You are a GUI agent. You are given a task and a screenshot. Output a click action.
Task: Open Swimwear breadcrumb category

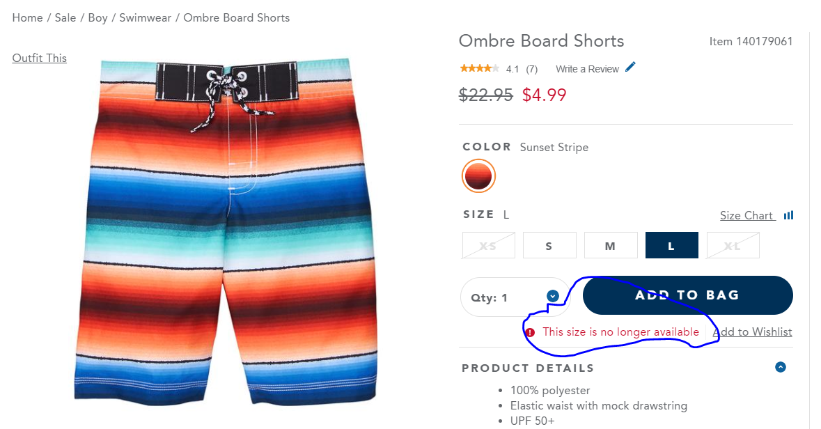coord(145,18)
